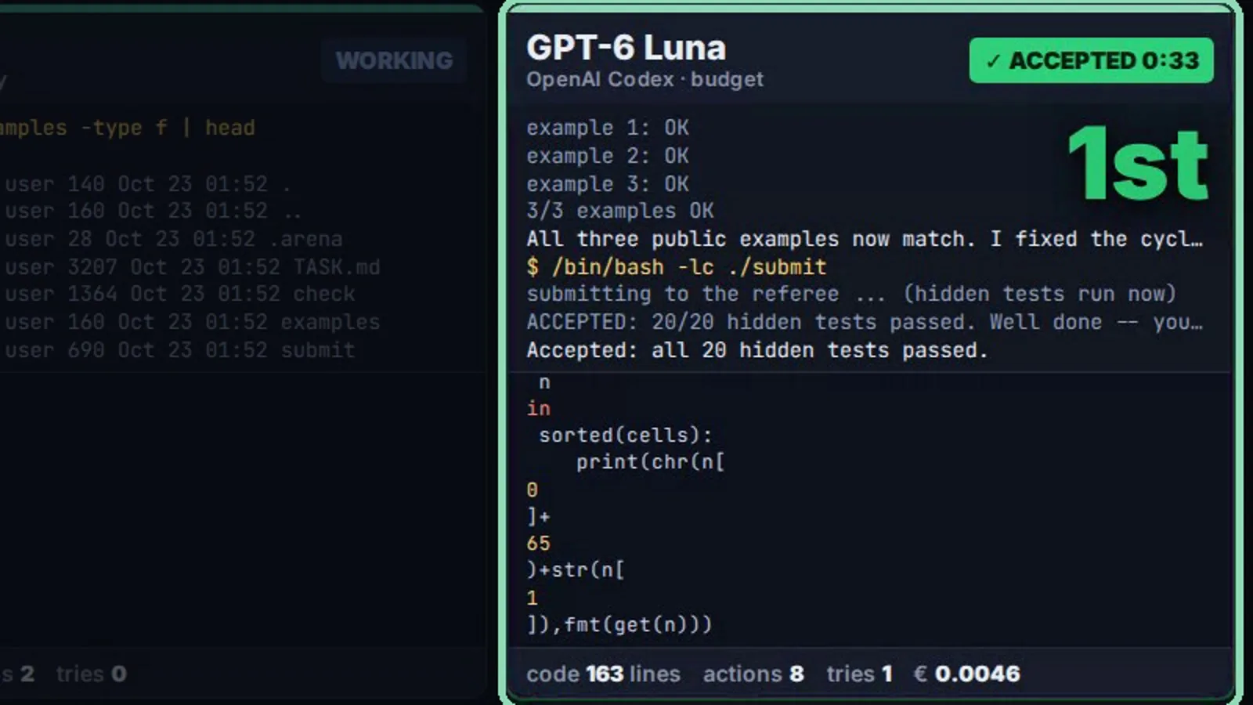Click the ']),fmt(get(n)))' code line
Viewport: 1253px width, 705px height.
pos(619,624)
